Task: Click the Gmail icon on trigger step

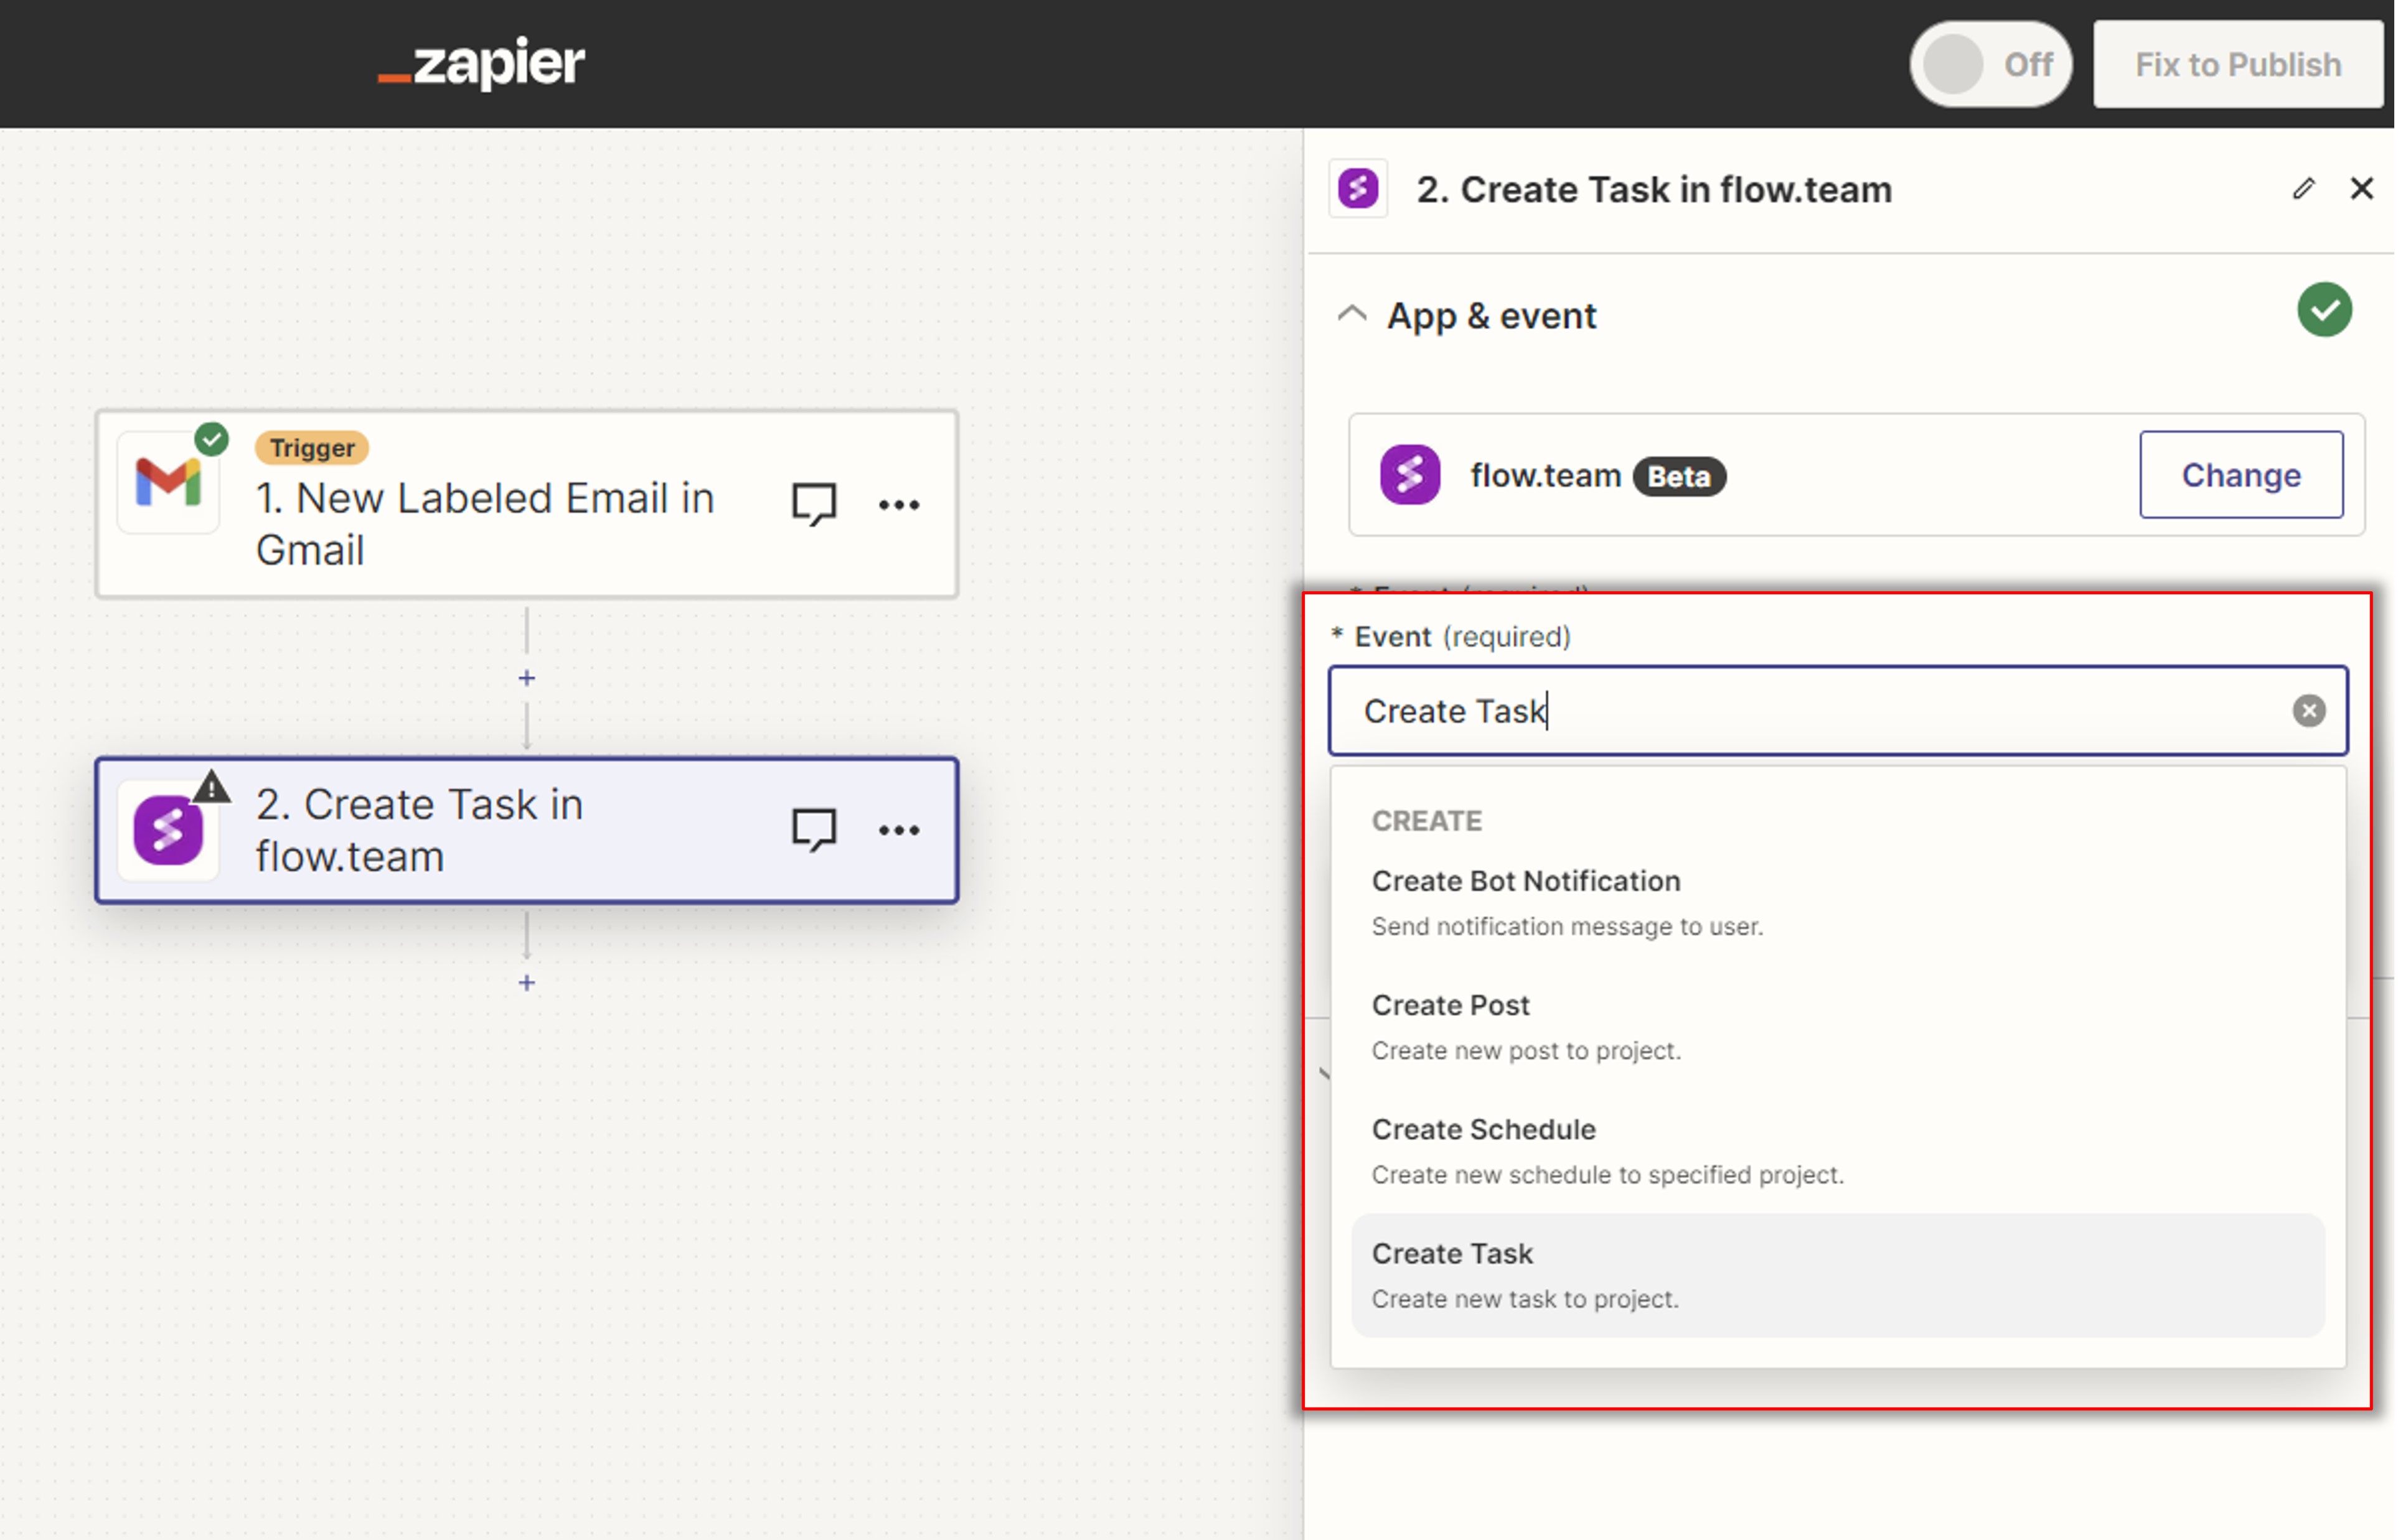Action: [x=168, y=482]
